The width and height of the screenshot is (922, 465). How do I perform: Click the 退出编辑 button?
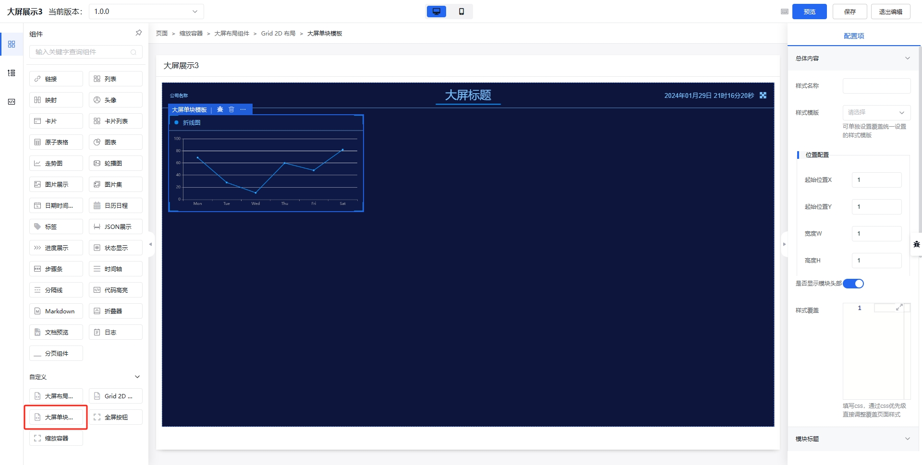click(891, 12)
